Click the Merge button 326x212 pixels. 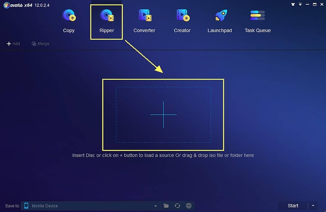pos(41,44)
